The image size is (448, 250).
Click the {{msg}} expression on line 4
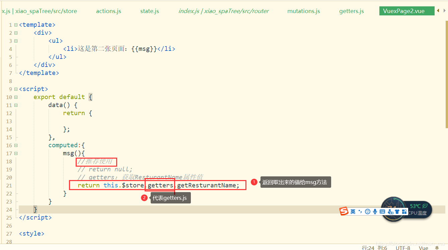coord(144,49)
